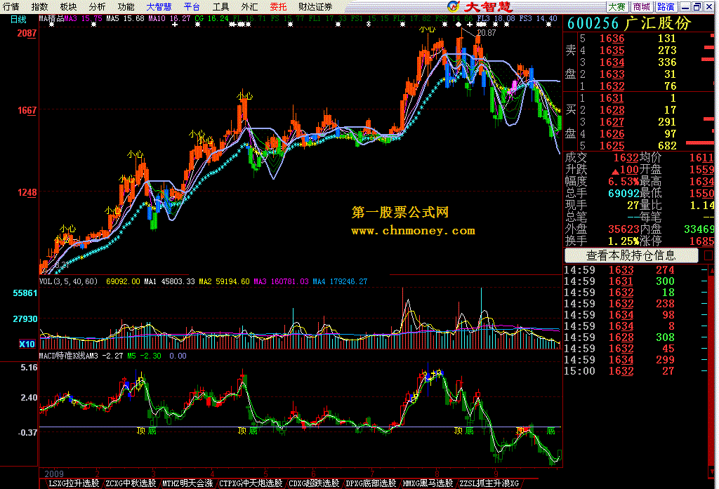Click the MA3 160781.03 volume legend
The height and width of the screenshot is (489, 719).
point(281,281)
